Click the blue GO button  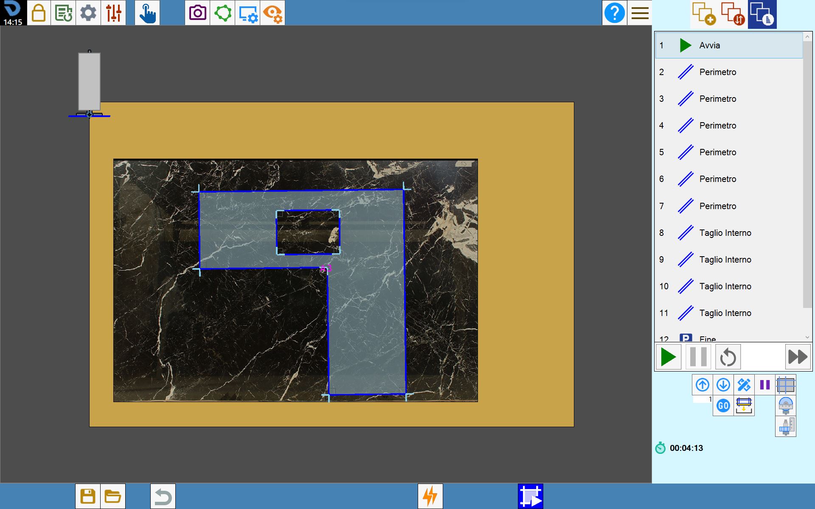coord(723,406)
